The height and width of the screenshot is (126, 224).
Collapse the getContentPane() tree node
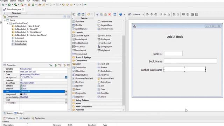point(8,23)
